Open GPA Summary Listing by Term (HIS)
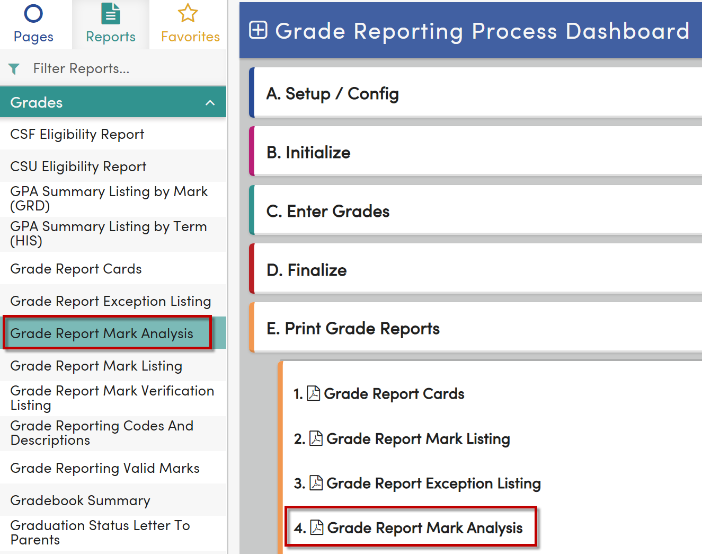702x554 pixels. pyautogui.click(x=109, y=233)
